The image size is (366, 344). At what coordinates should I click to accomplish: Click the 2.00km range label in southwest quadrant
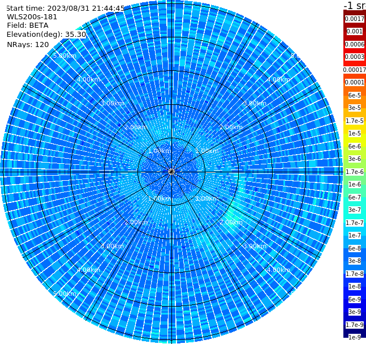pos(136,222)
